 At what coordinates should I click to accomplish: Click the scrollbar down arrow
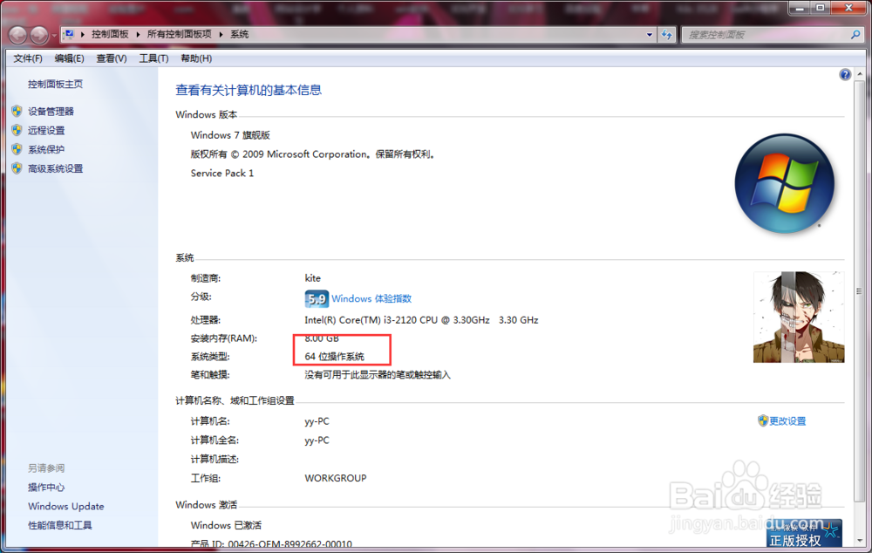click(x=859, y=540)
